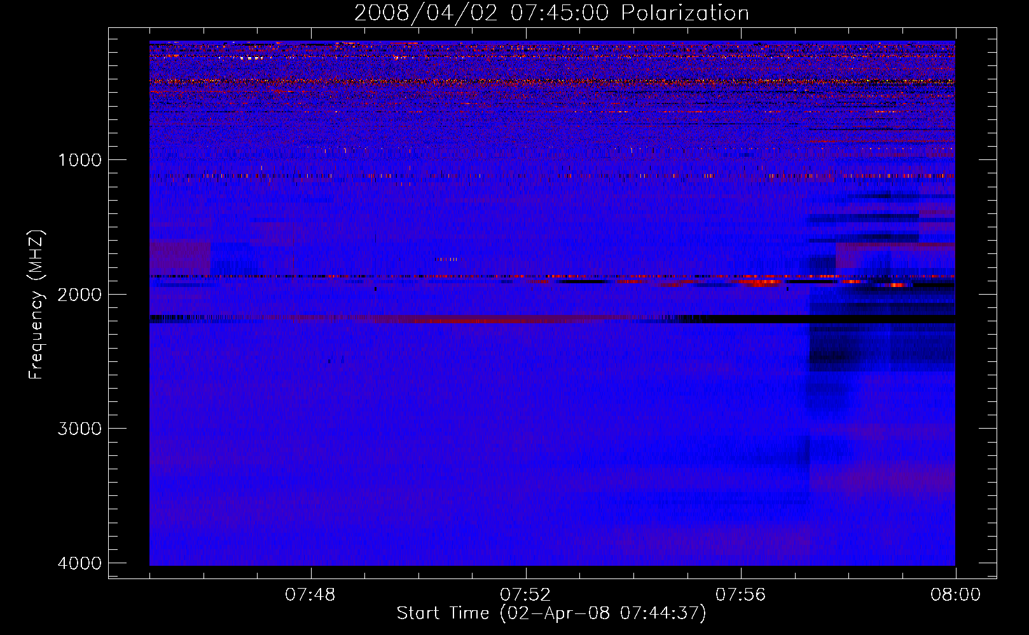
Task: Click the 3000 frequency tick label
Action: [x=79, y=429]
